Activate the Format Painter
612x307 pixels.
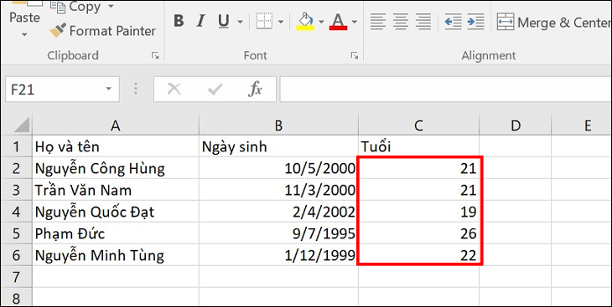(x=102, y=31)
